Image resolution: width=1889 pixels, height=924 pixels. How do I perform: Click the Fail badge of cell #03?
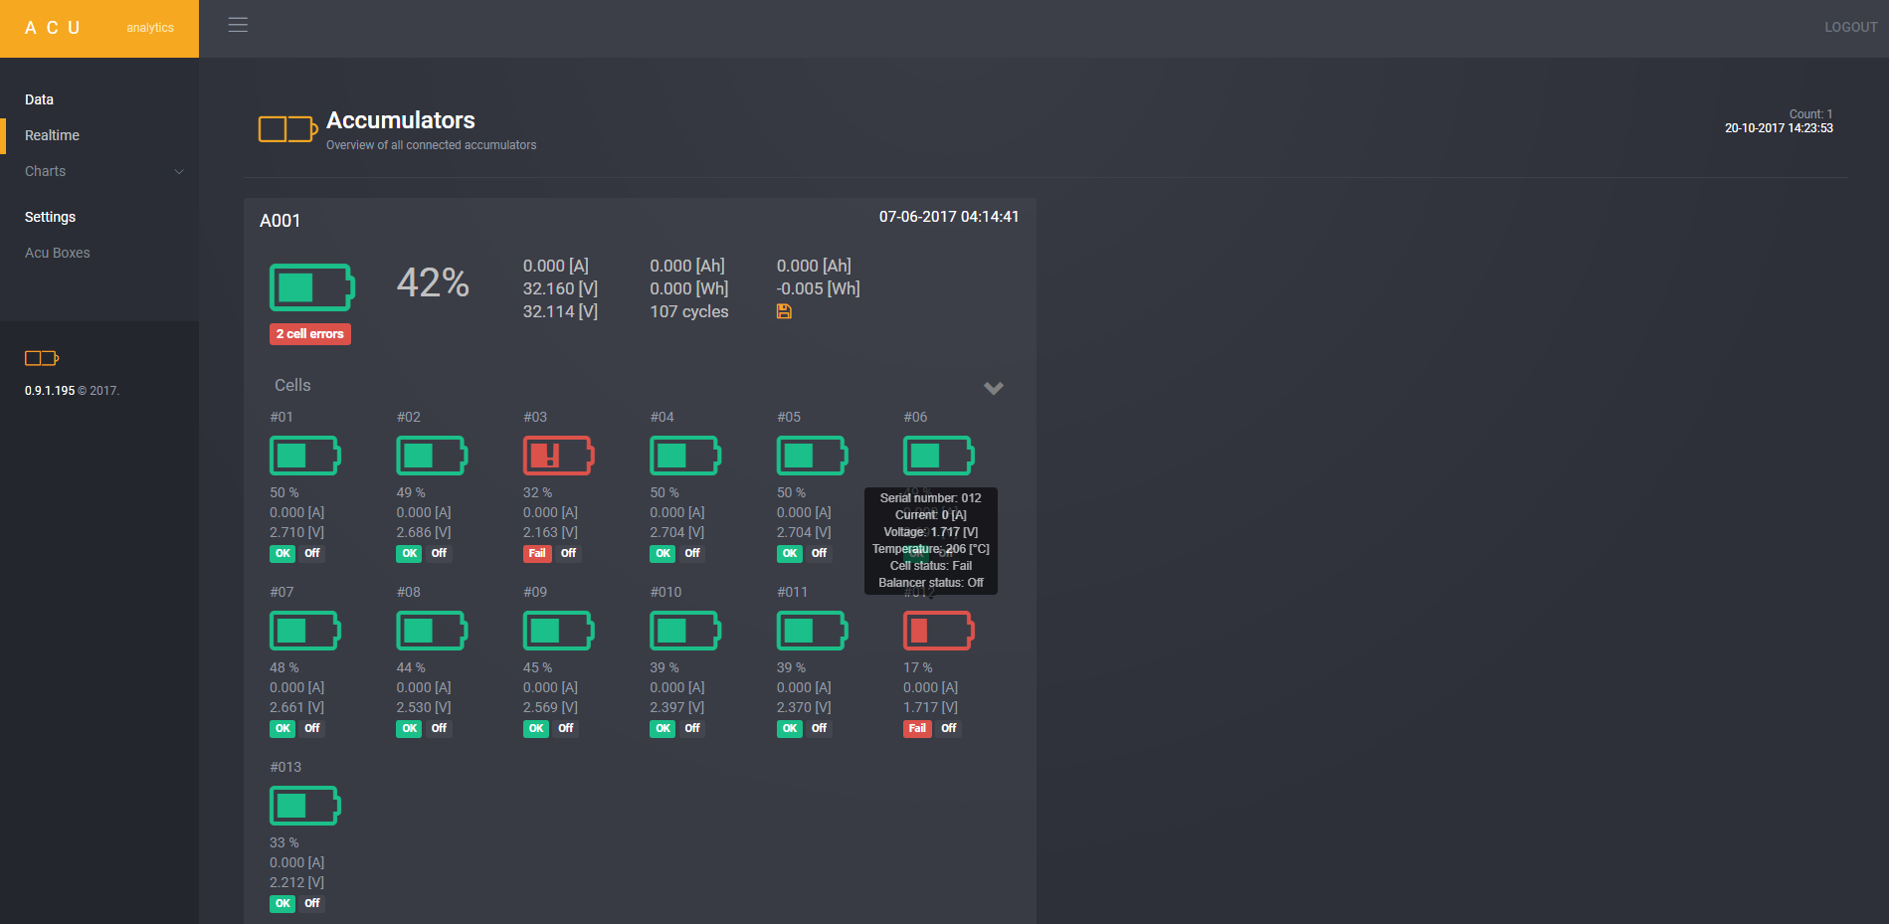point(536,553)
